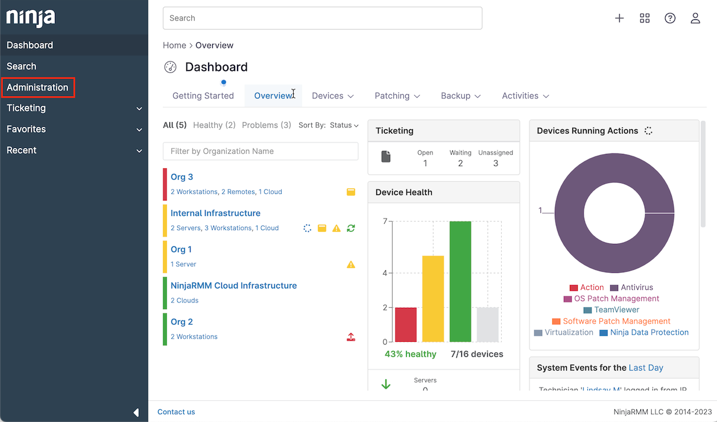Toggle Ninja Data Protection legend item

click(644, 333)
